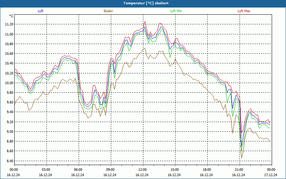The height and width of the screenshot is (179, 286).
Task: Click the 21:00 time axis label
Action: point(239,170)
